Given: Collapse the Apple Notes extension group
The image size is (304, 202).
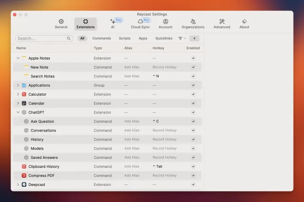Looking at the screenshot, I should (18, 58).
